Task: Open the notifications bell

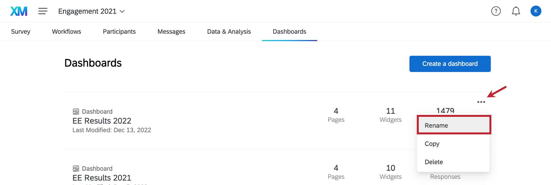Action: (x=516, y=11)
